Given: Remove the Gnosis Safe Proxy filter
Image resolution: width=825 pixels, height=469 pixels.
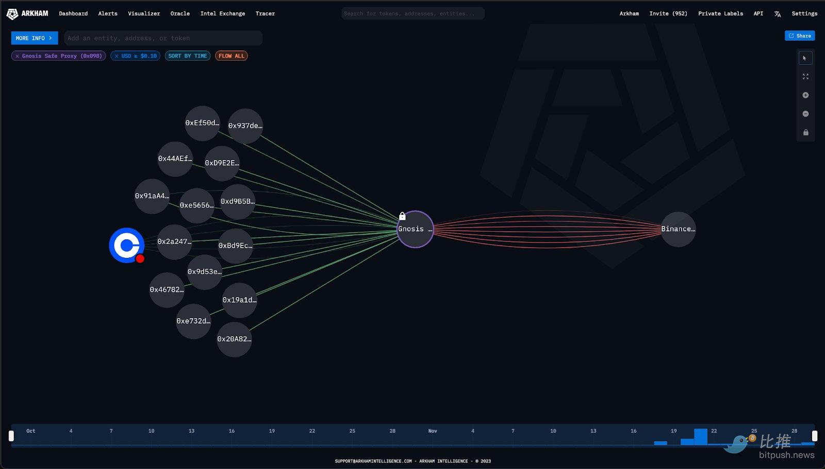Looking at the screenshot, I should 17,56.
